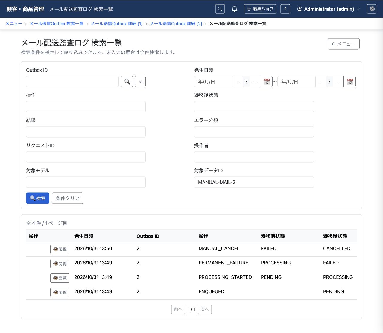This screenshot has height=333, width=383.
Task: Focus the 操作者 input field
Action: click(254, 157)
